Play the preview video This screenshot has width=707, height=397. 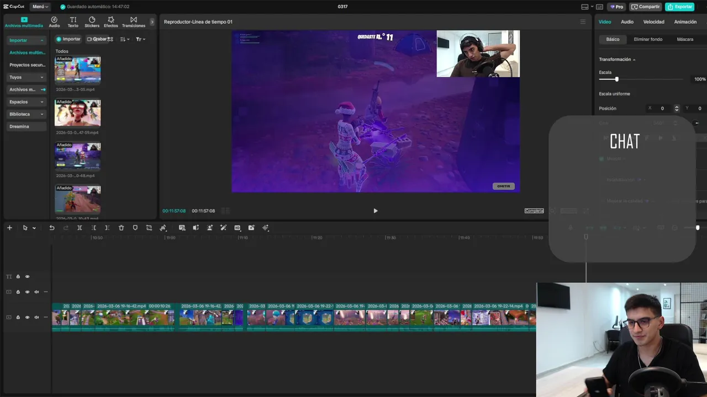[x=376, y=211]
